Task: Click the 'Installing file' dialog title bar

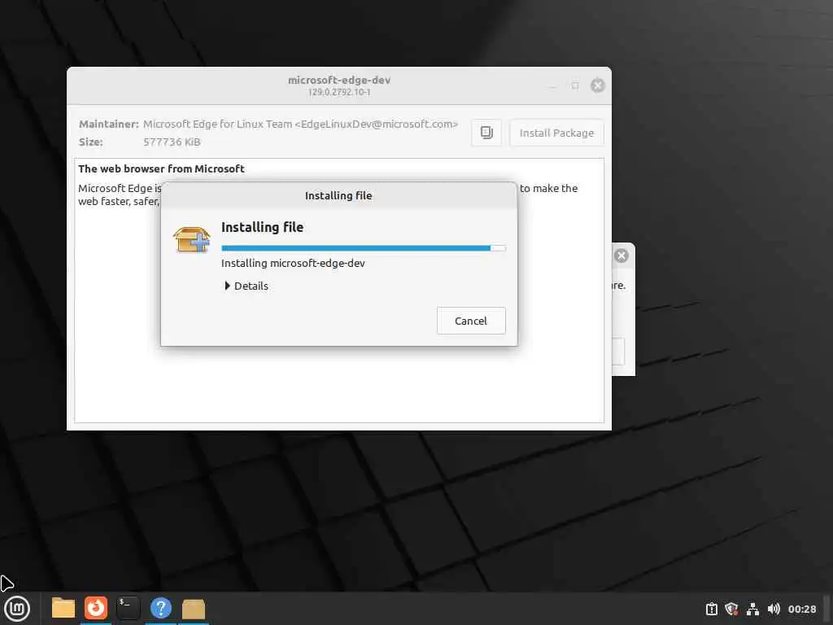Action: tap(339, 195)
